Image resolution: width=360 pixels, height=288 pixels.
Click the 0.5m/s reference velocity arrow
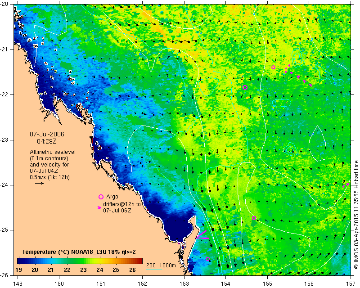40,183
